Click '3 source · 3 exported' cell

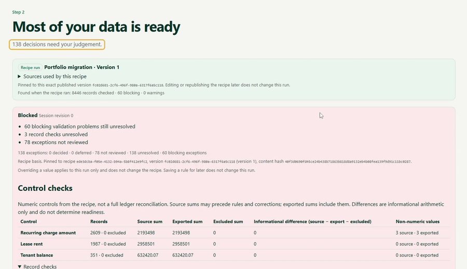[417, 233]
